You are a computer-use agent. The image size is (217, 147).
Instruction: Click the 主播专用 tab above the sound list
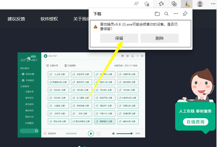point(52,66)
